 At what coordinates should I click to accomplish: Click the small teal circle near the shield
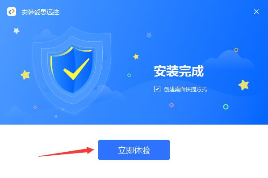pos(129,75)
